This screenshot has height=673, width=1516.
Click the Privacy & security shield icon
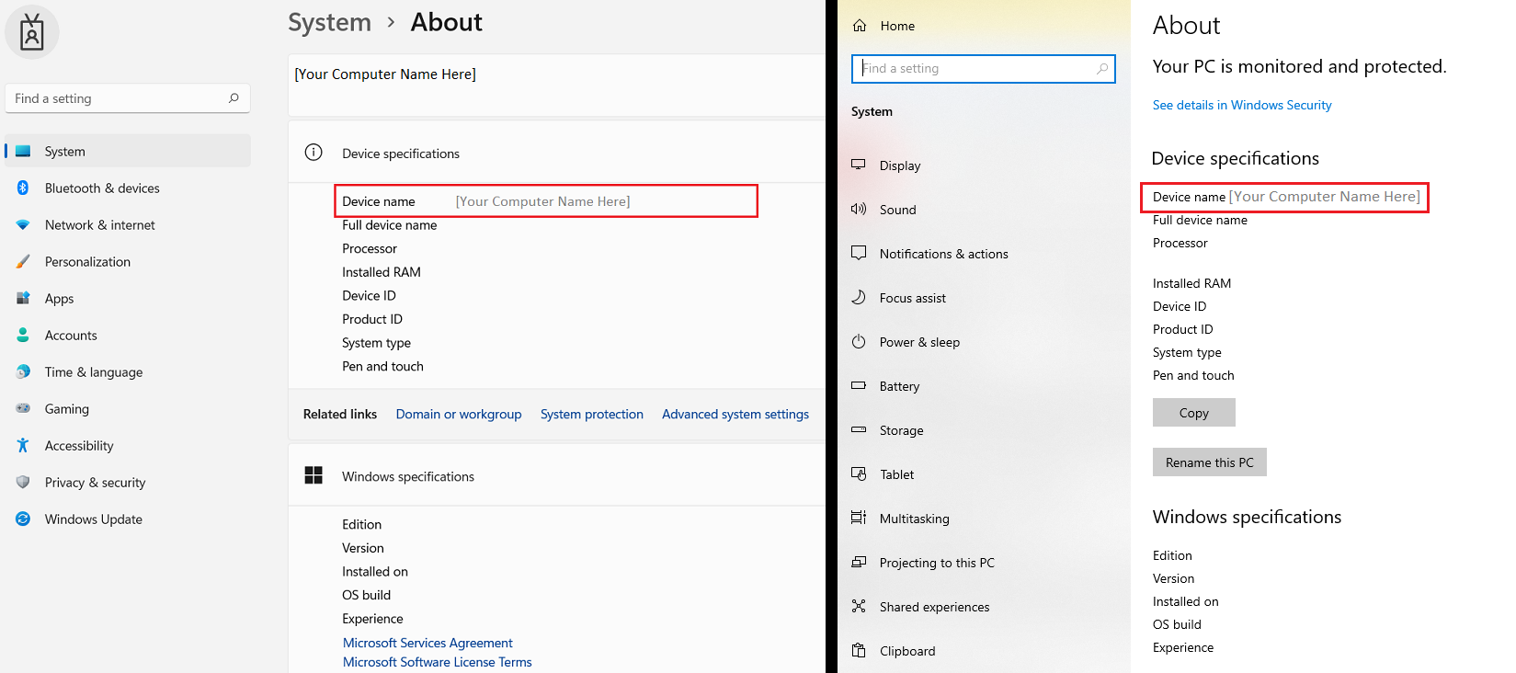click(23, 482)
